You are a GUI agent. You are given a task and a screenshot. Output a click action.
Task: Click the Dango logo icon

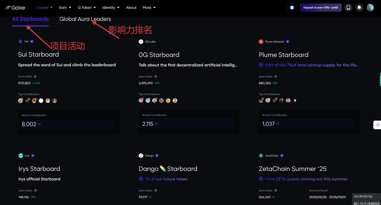point(141,155)
